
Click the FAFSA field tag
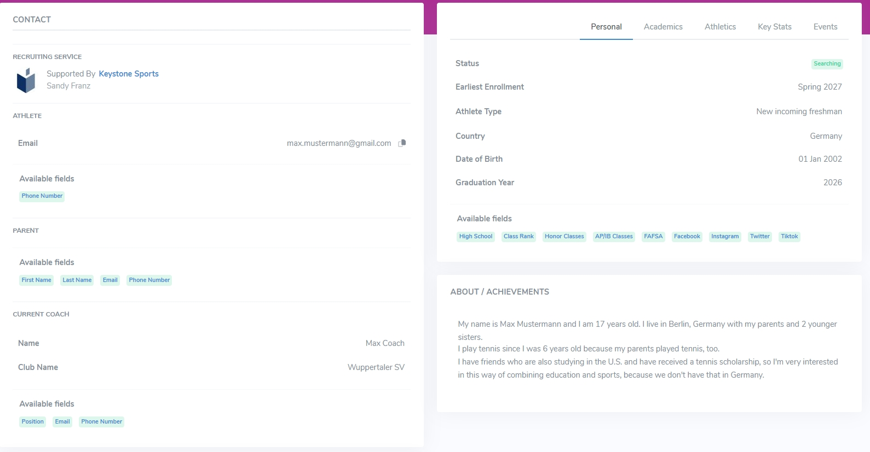(x=653, y=237)
